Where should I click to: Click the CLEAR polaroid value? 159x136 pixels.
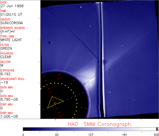(x=6, y=57)
